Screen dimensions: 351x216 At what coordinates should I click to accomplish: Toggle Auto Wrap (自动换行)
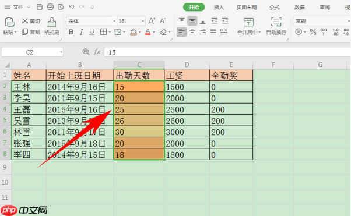tap(276, 26)
